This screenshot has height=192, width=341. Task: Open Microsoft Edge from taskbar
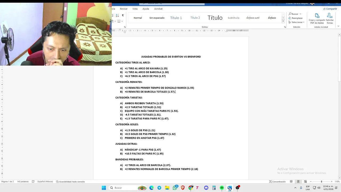point(151,188)
